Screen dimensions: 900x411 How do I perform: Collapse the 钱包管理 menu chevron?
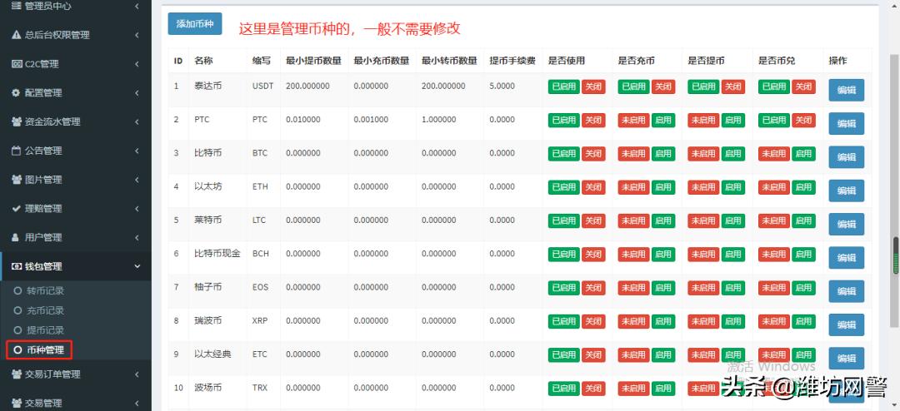pos(137,266)
